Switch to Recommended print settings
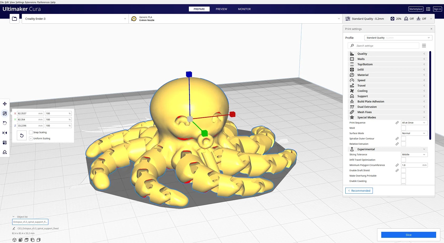Viewport: 444px width, 243px height. coord(359,191)
